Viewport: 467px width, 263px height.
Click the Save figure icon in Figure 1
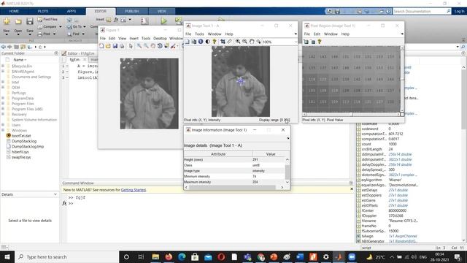[115, 46]
